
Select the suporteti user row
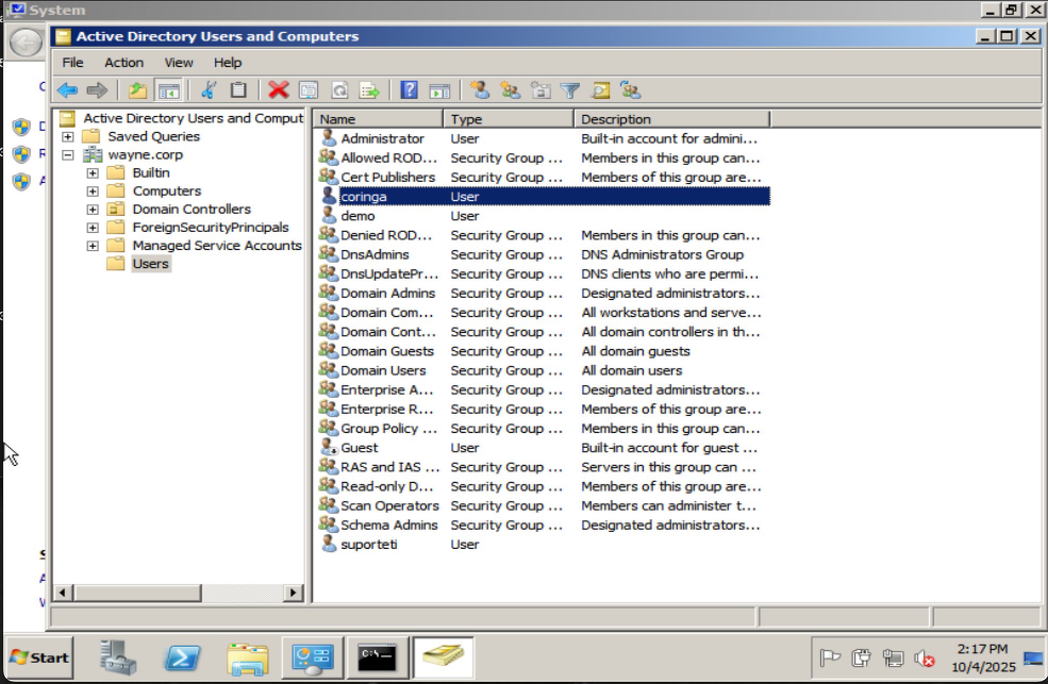click(x=544, y=545)
